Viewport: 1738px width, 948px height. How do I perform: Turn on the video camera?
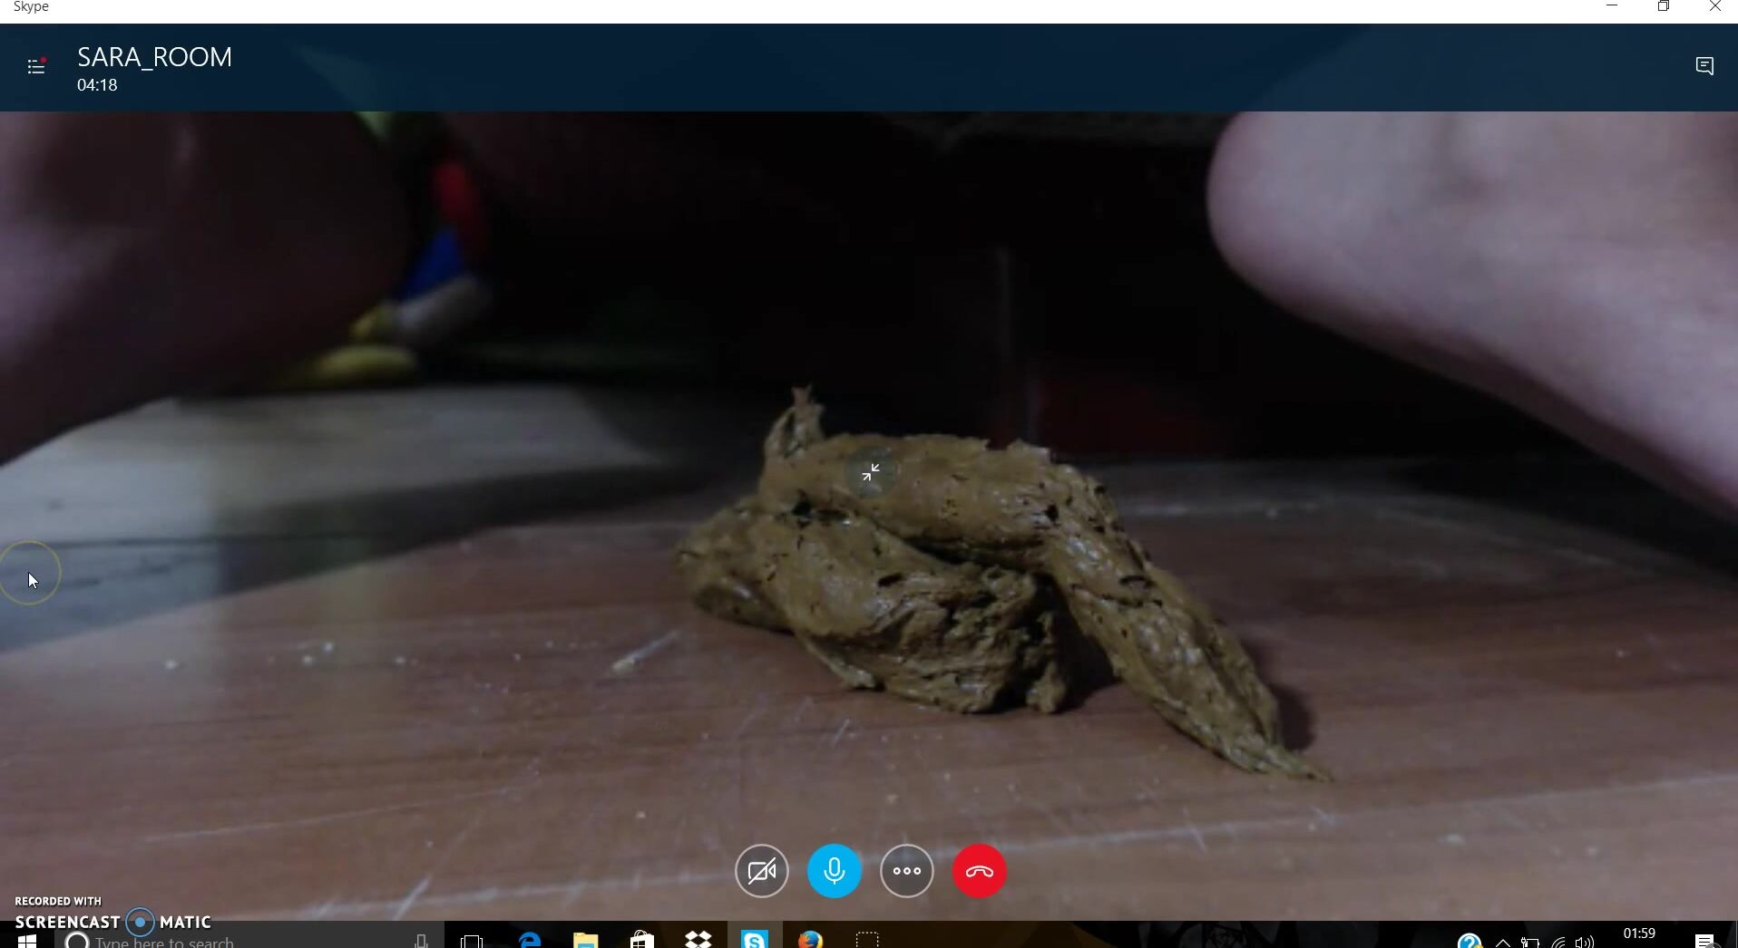(761, 871)
